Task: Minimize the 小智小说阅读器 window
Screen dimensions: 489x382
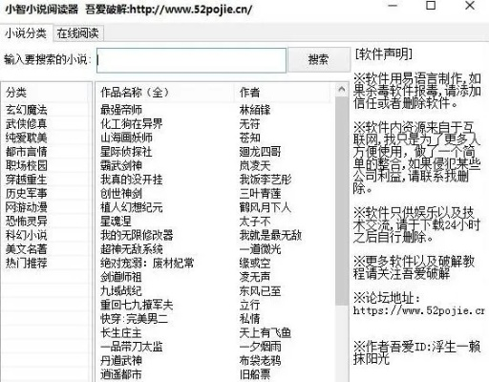Action: [x=393, y=6]
